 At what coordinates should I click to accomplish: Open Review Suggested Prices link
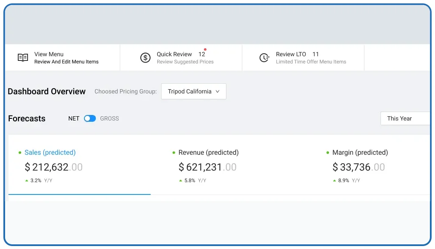pos(185,62)
